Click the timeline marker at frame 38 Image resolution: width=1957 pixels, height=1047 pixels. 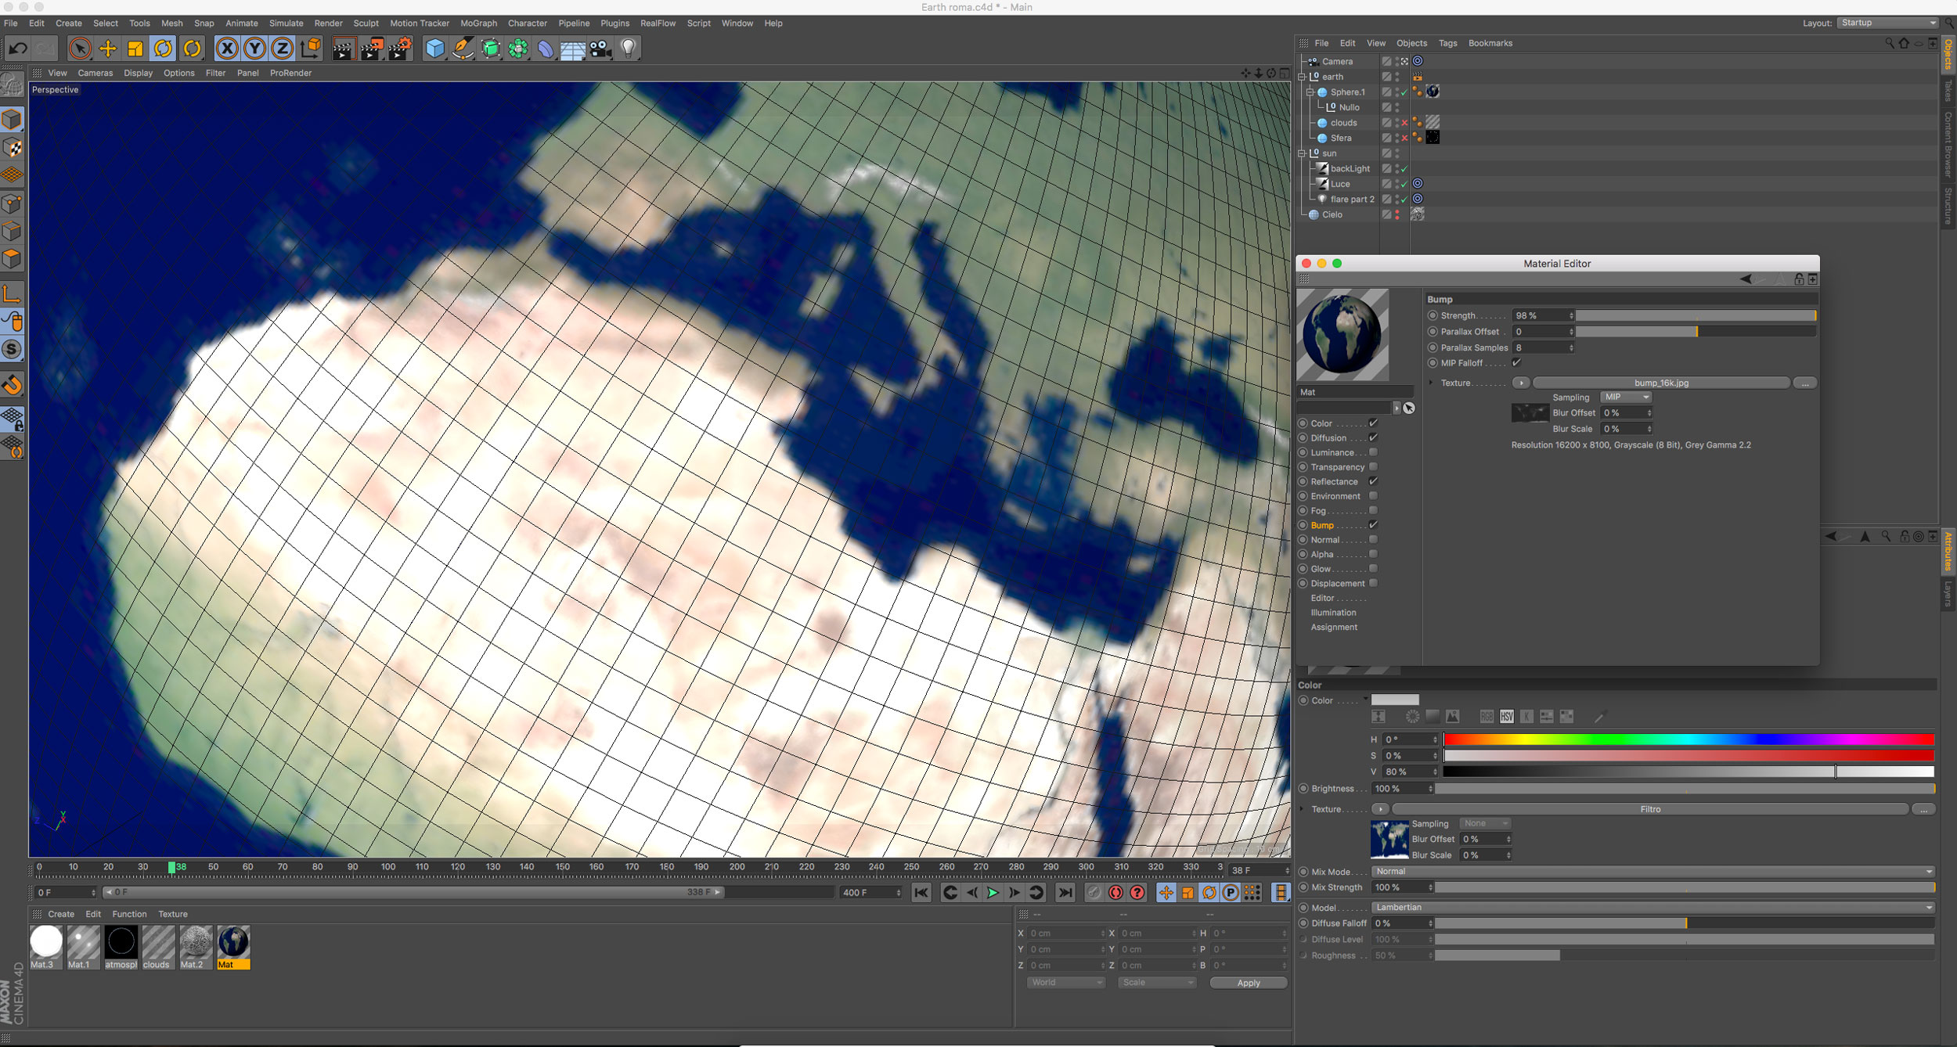point(172,867)
